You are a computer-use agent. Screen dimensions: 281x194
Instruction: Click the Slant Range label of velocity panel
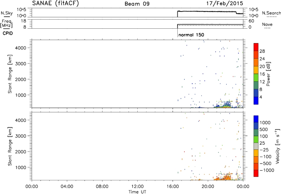[10, 146]
